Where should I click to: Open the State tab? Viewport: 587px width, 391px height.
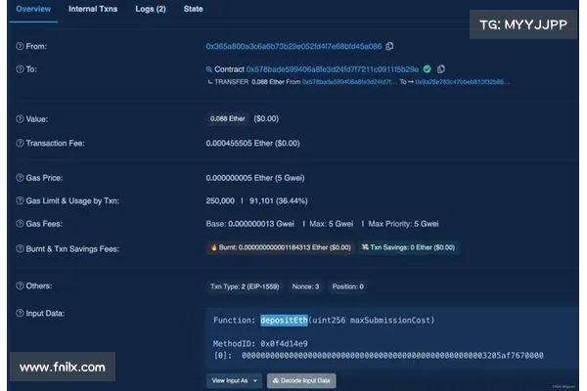(x=193, y=9)
